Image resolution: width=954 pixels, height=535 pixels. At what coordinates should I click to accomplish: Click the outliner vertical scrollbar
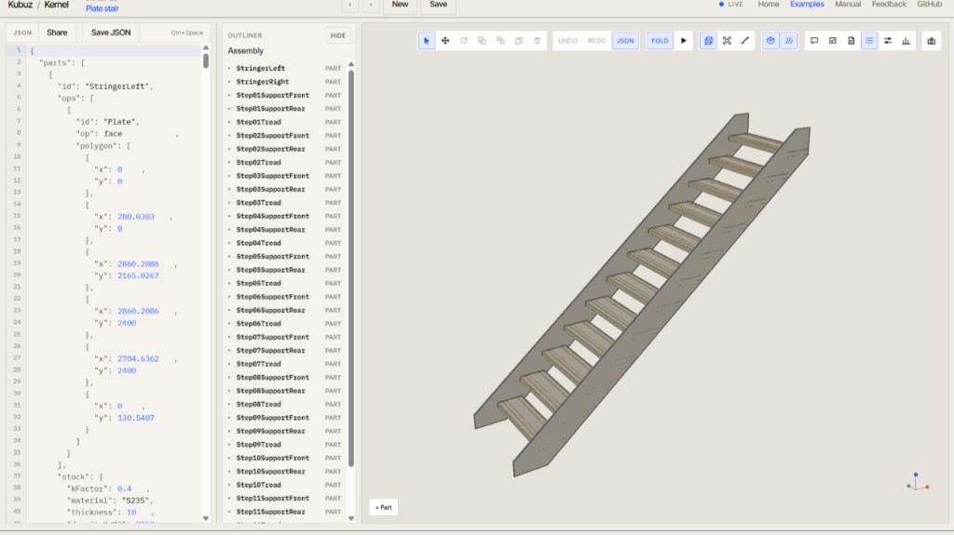tap(351, 268)
